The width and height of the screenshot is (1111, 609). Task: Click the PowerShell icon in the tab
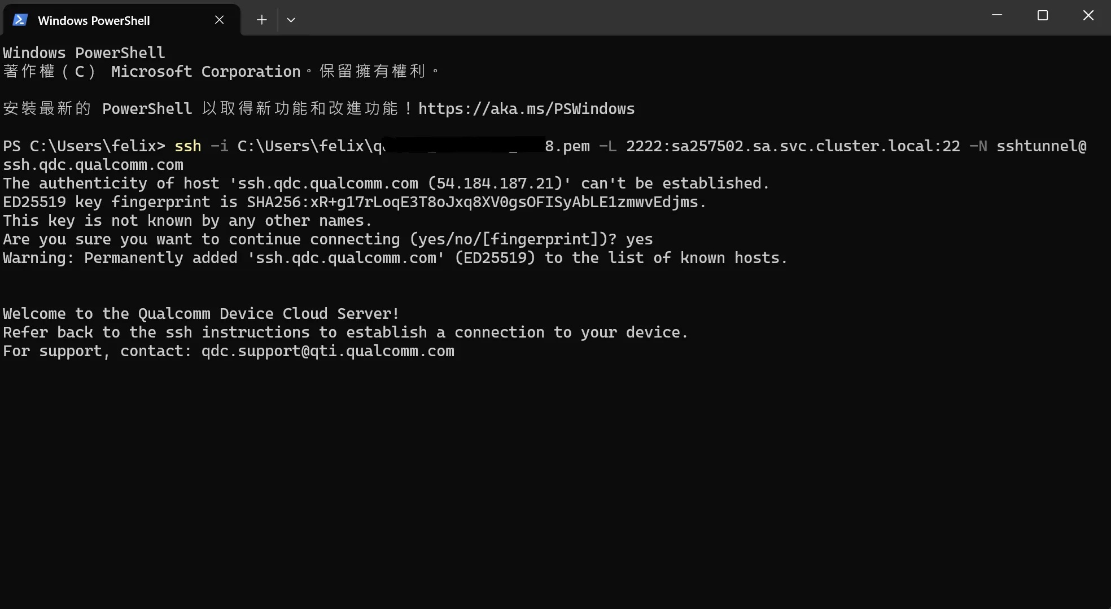[x=20, y=20]
